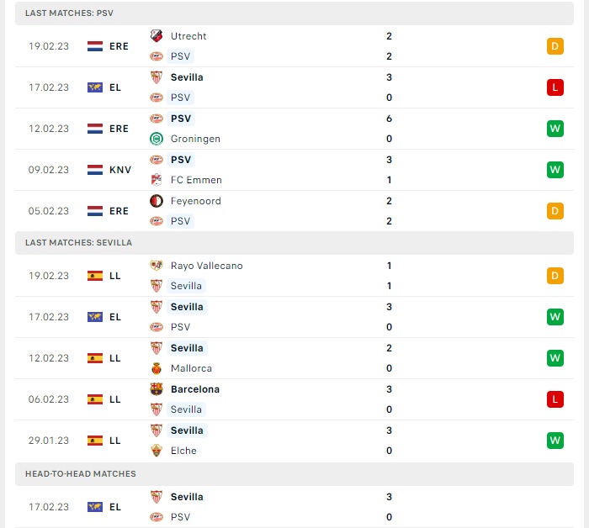Click the Utrecht club crest icon
The image size is (589, 528).
click(157, 36)
